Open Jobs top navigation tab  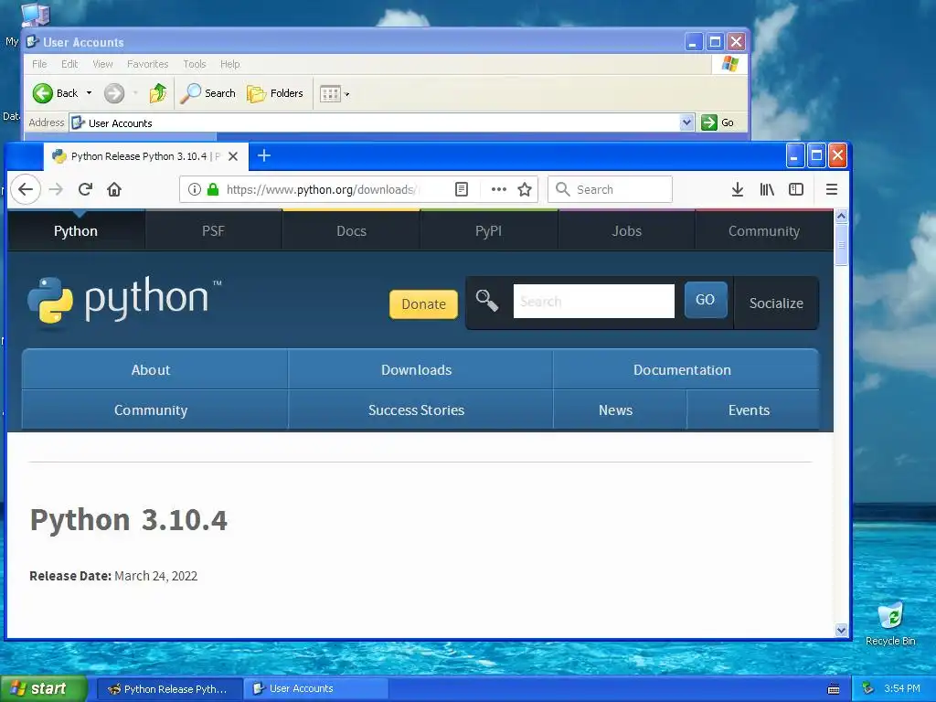tap(626, 231)
